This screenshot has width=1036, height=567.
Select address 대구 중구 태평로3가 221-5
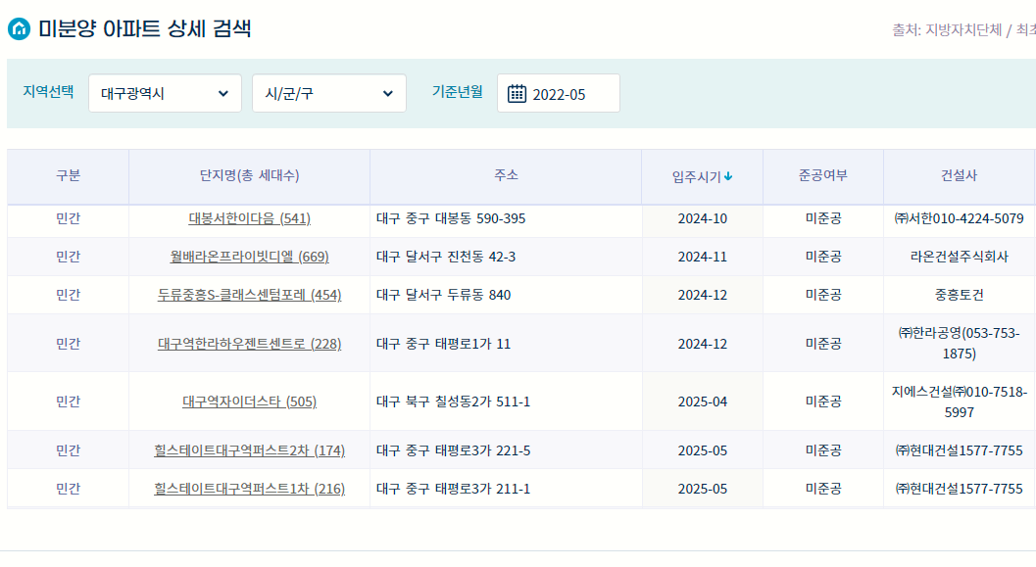(453, 450)
